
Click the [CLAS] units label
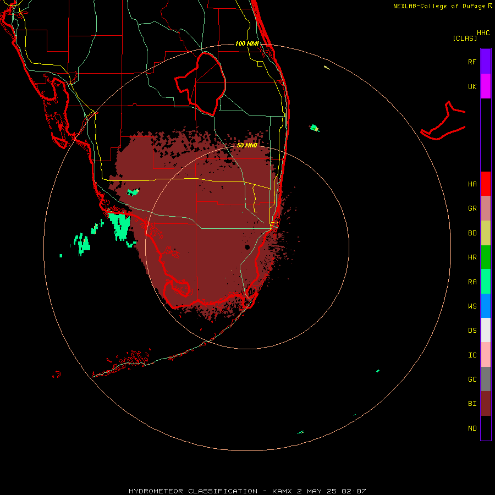tap(465, 38)
